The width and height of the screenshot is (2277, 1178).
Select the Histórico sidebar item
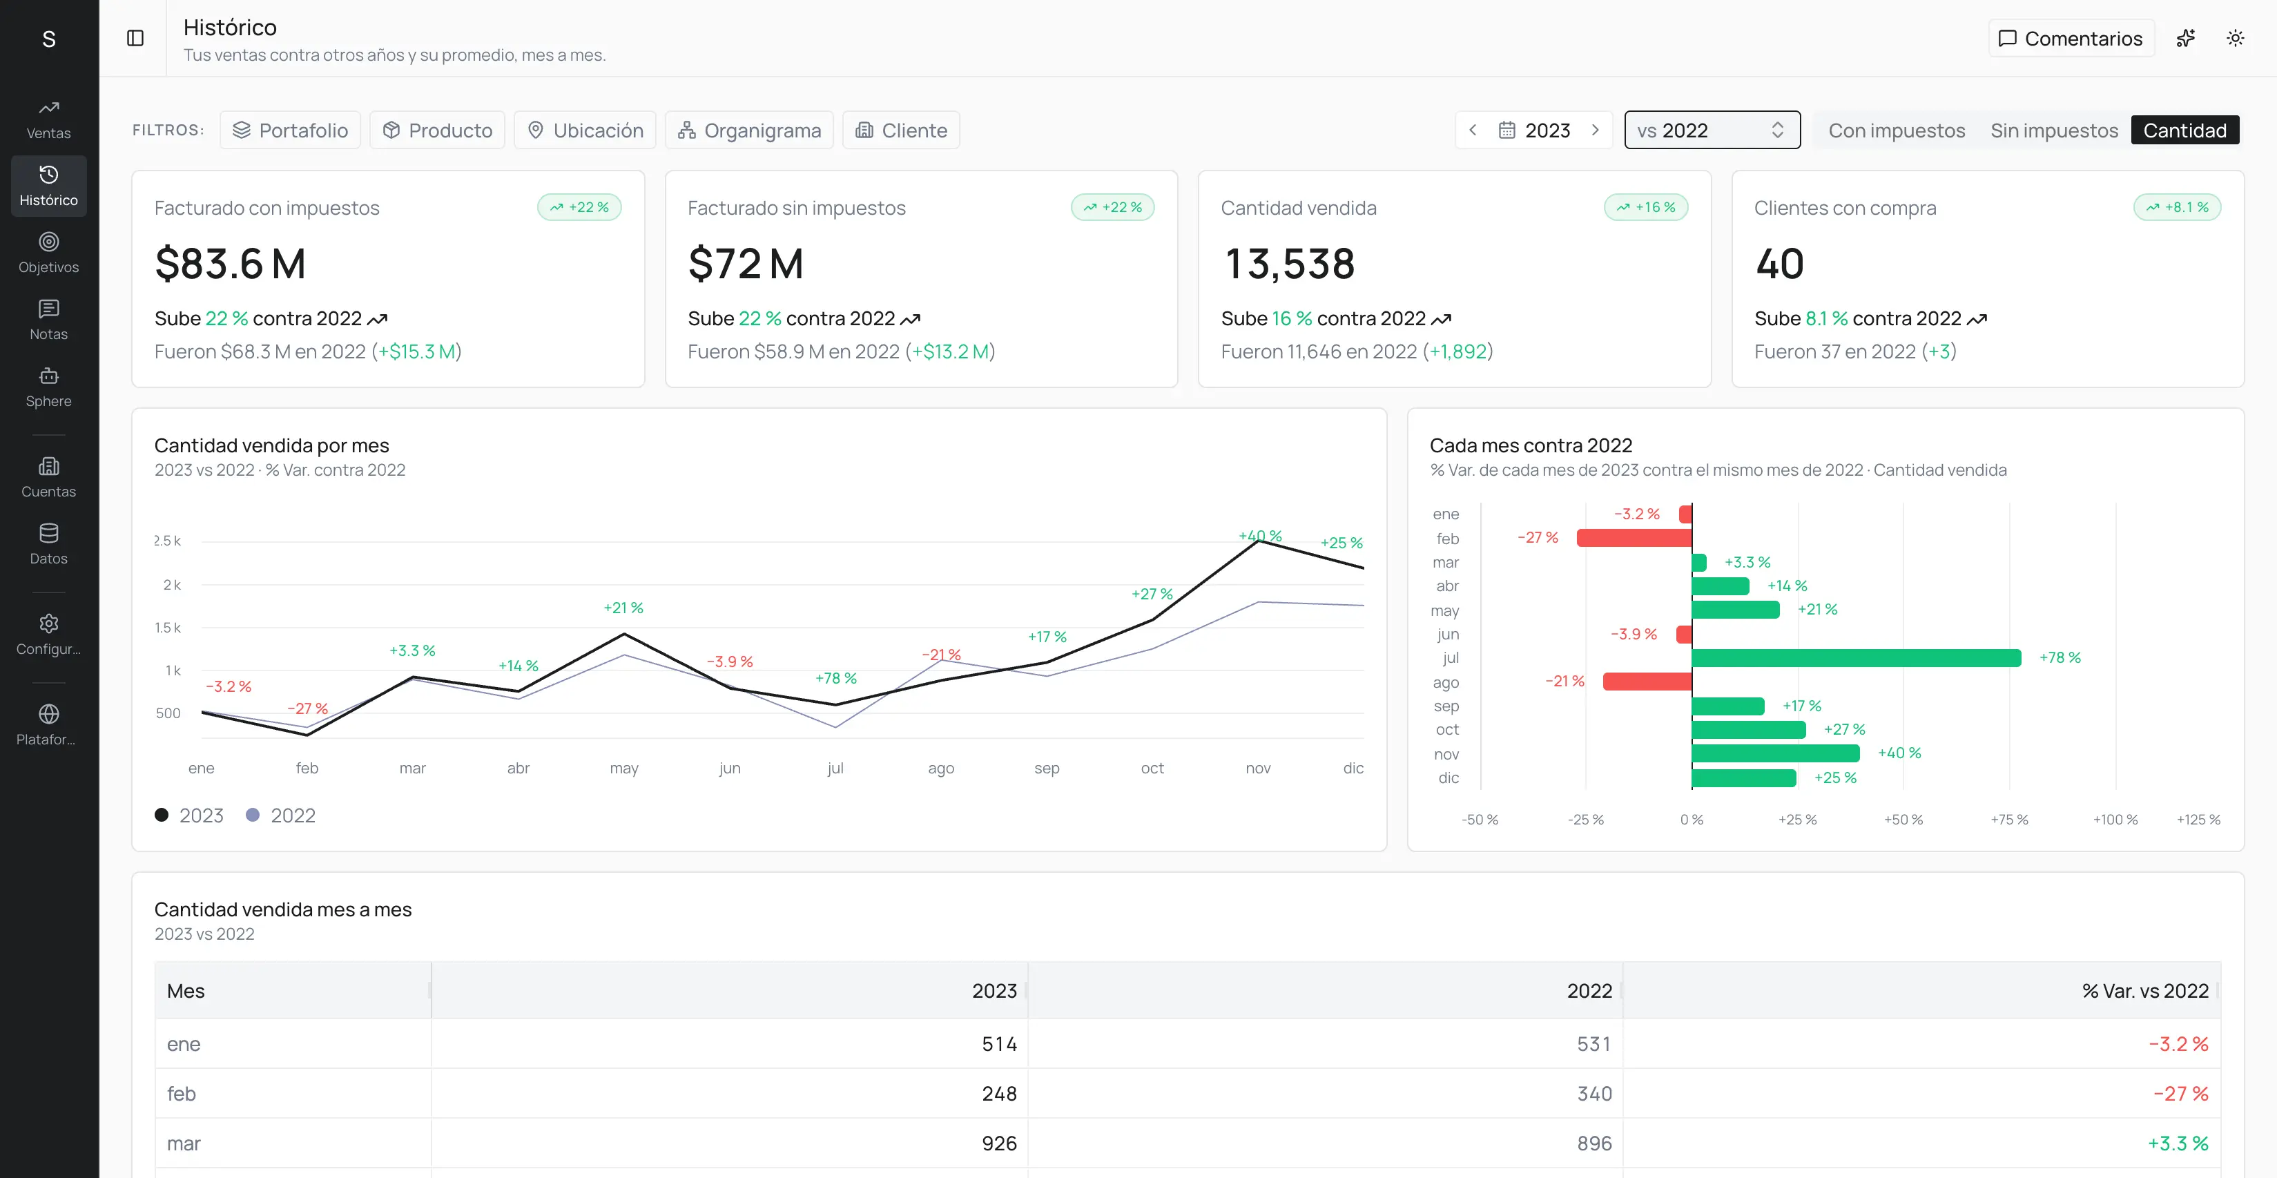click(x=48, y=186)
